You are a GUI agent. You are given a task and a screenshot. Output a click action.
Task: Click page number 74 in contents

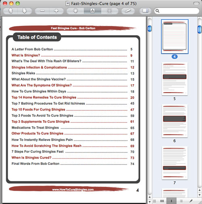pyautogui.click(x=132, y=164)
